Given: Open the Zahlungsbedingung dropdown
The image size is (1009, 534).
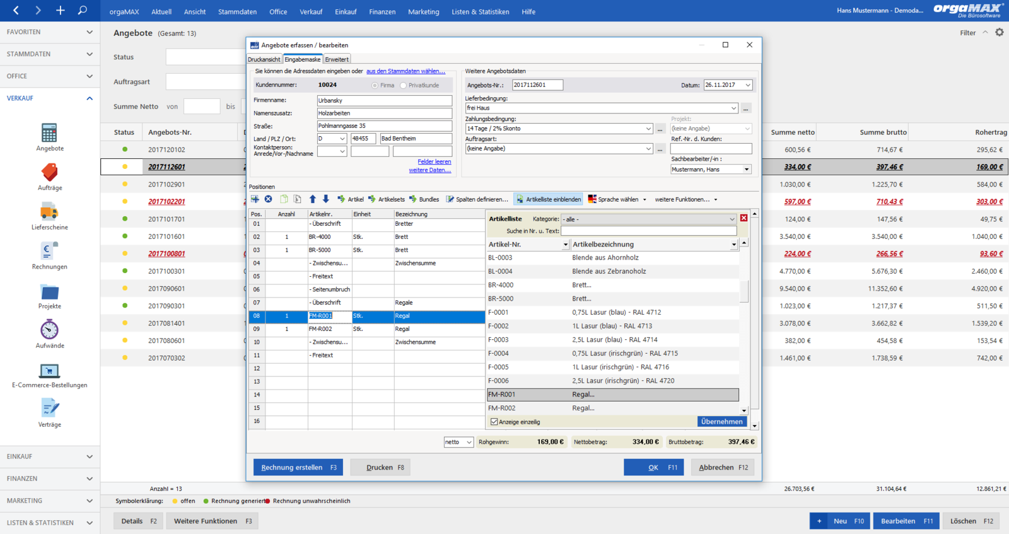Looking at the screenshot, I should pos(648,129).
